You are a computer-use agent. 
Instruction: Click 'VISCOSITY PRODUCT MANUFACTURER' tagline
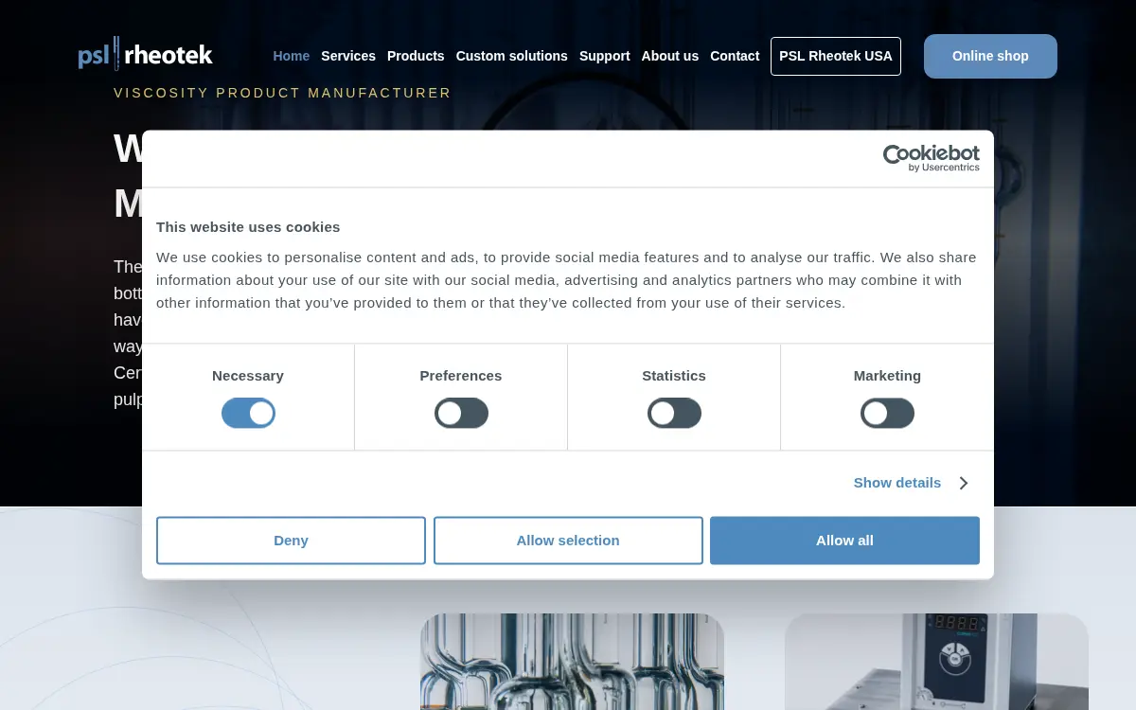point(282,93)
